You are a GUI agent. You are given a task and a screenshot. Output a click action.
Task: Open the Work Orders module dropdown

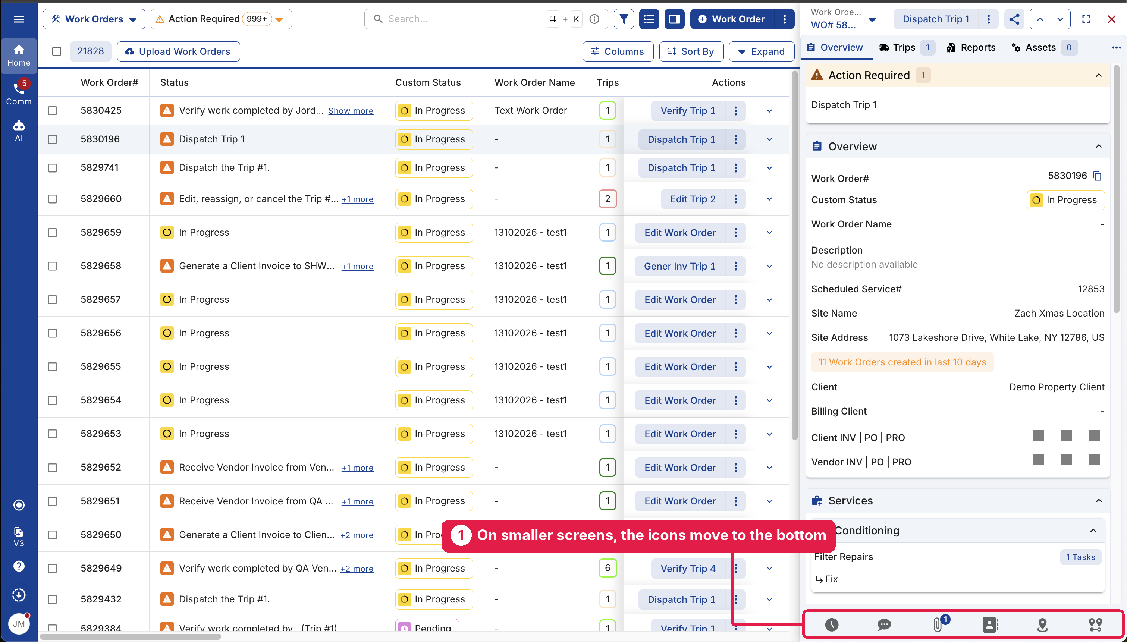pos(94,19)
